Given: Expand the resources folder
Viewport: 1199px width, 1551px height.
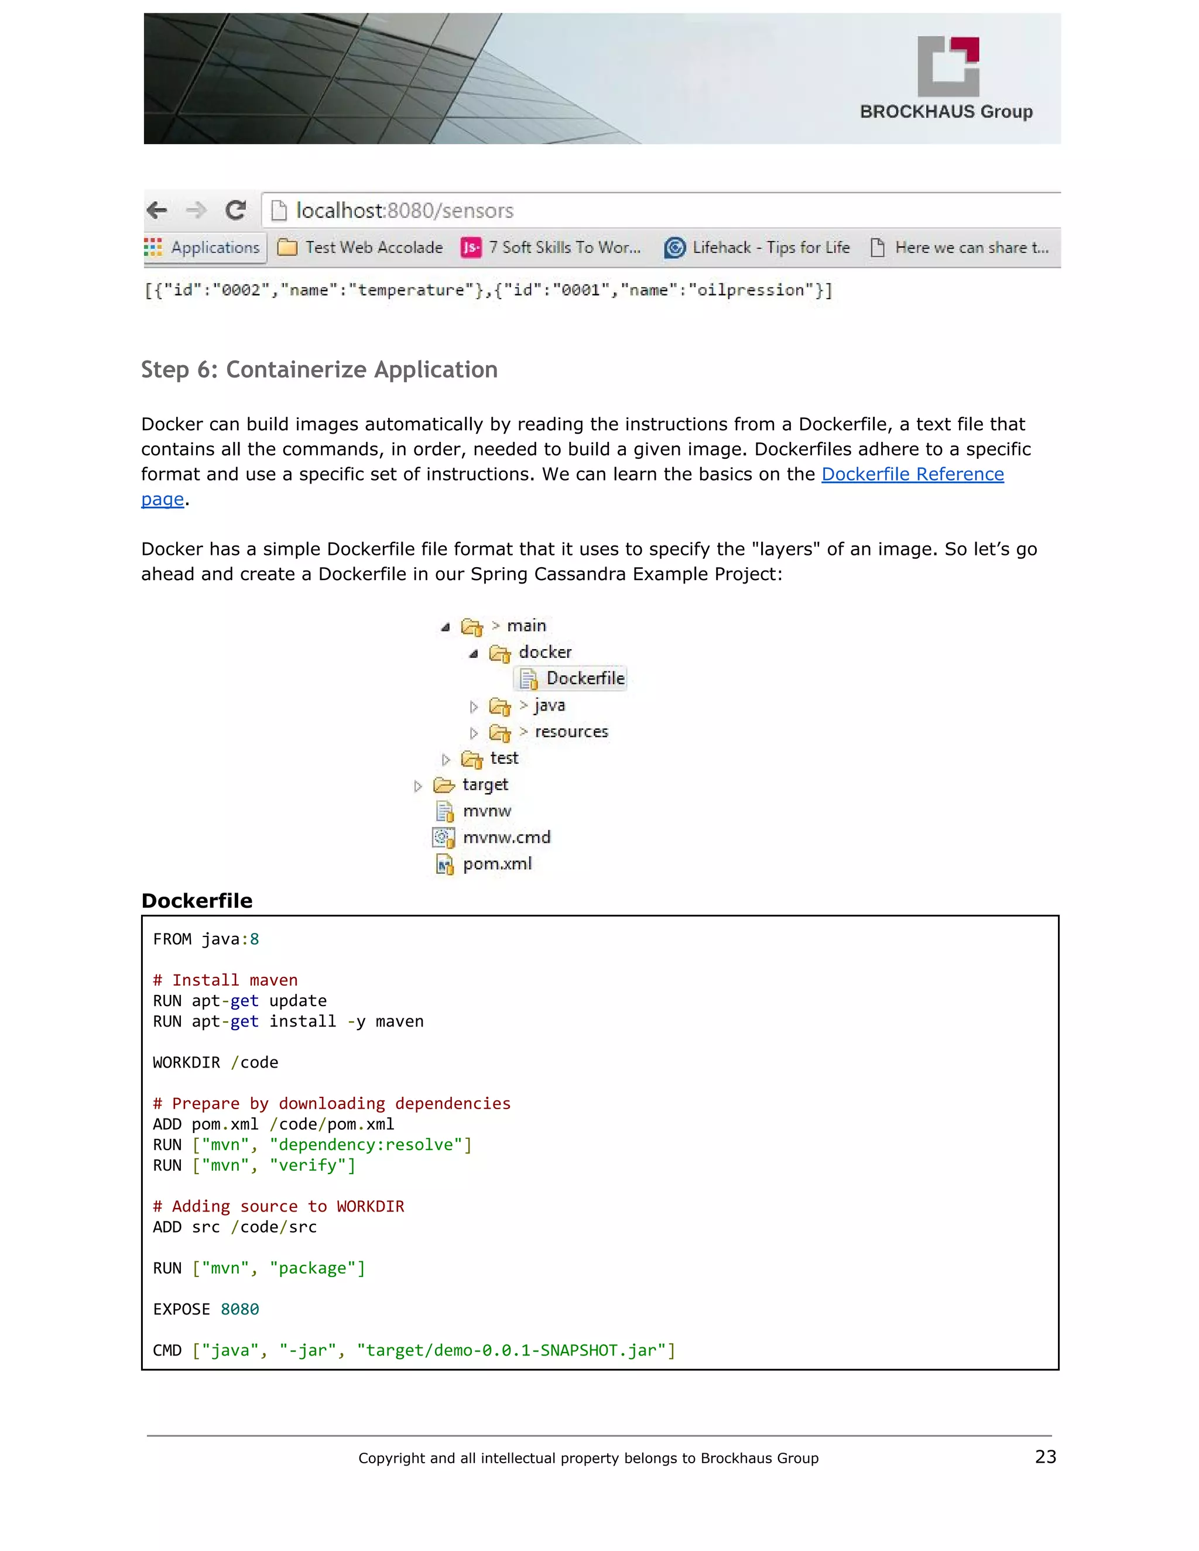Looking at the screenshot, I should pyautogui.click(x=474, y=733).
